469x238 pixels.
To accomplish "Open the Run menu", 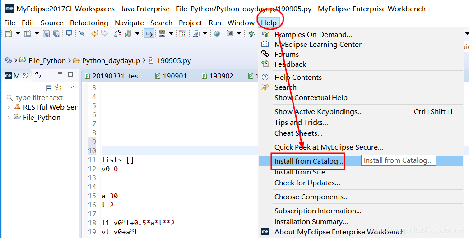I will click(x=215, y=23).
